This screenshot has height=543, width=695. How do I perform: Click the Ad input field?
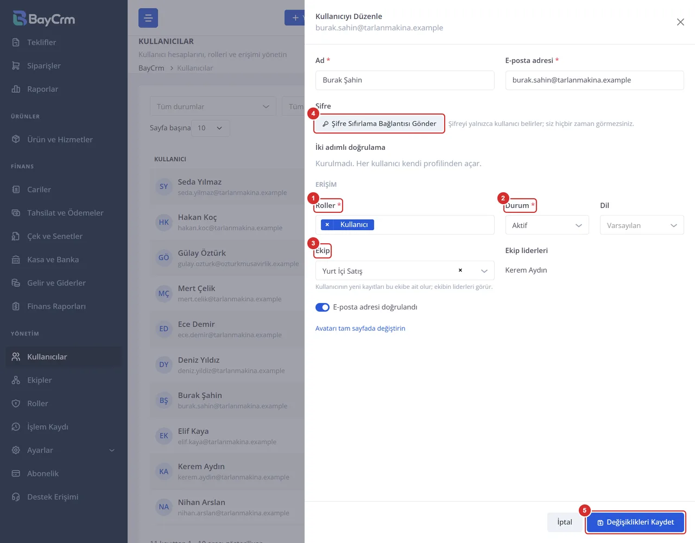click(405, 80)
